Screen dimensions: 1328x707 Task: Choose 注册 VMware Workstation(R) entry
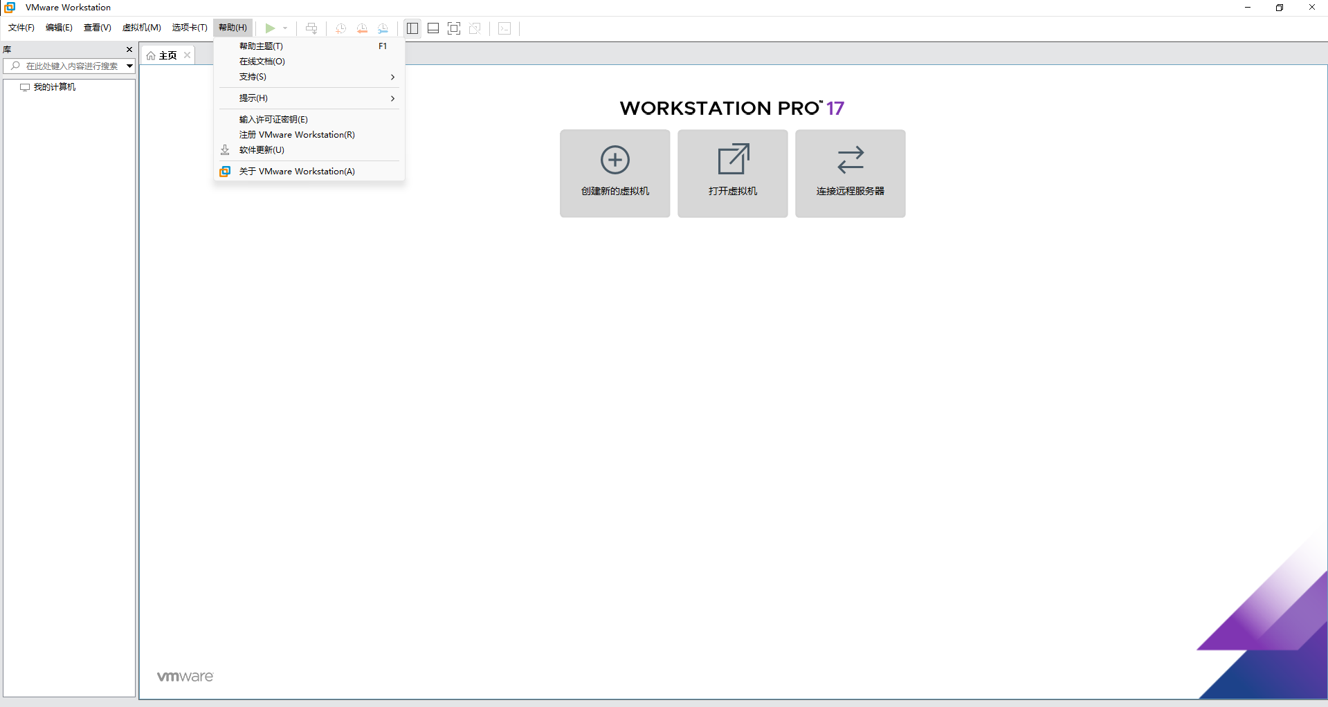click(309, 135)
